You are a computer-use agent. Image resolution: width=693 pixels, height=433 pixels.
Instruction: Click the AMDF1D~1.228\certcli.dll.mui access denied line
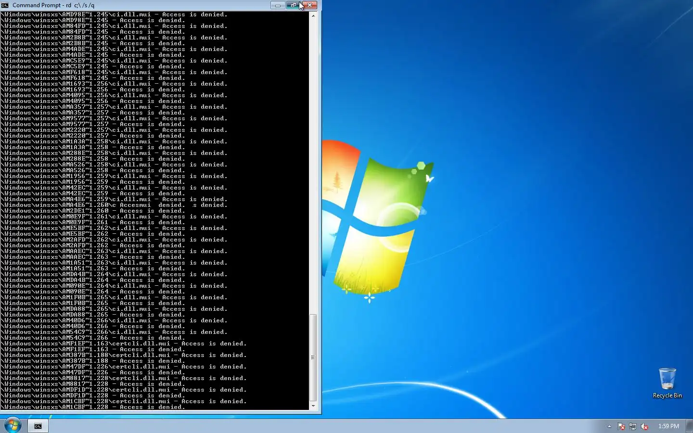pos(124,390)
